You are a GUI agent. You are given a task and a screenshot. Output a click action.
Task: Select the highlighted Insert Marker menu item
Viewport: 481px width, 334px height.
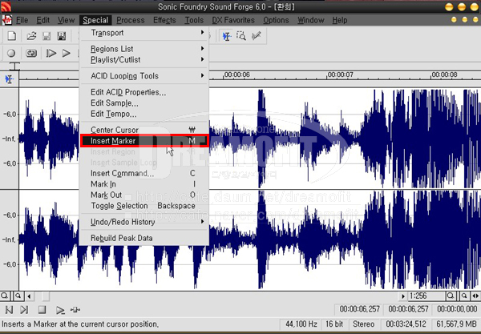coord(144,141)
